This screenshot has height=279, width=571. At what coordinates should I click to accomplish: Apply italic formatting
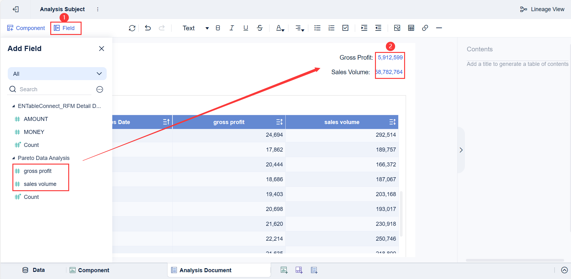pos(232,28)
